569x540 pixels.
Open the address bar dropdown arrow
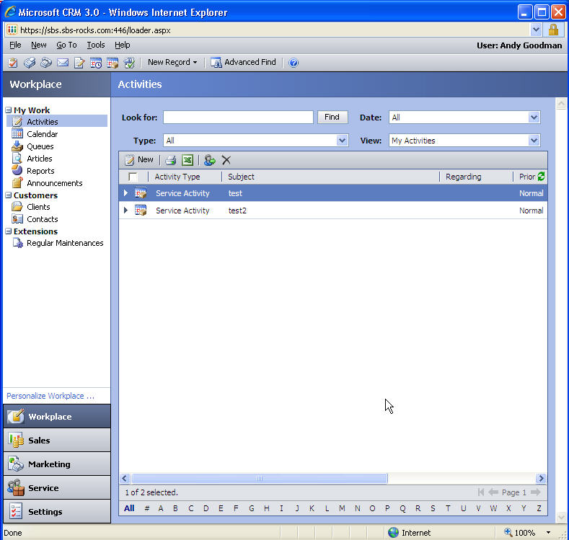[536, 30]
